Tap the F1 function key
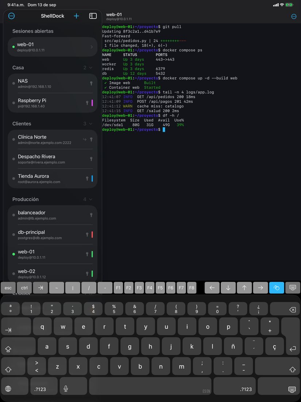 click(x=118, y=288)
